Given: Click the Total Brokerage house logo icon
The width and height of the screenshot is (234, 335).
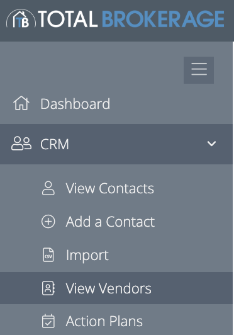Looking at the screenshot, I should pyautogui.click(x=21, y=19).
